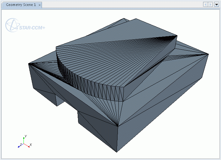The image size is (221, 160).
Task: Click the far left corner vertex of base slab
Action: [x=29, y=64]
